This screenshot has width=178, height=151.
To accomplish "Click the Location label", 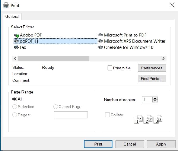I will pyautogui.click(x=20, y=74).
